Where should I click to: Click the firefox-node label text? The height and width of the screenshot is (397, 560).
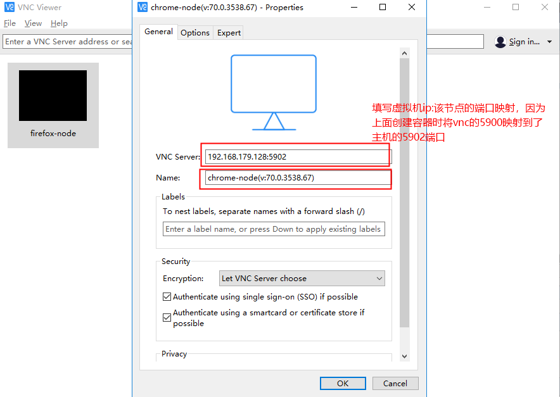(53, 134)
